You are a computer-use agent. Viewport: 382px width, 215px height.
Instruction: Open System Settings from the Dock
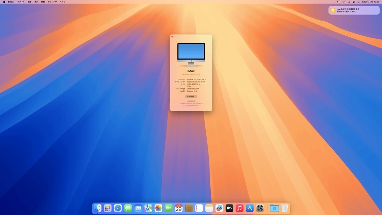tap(260, 208)
